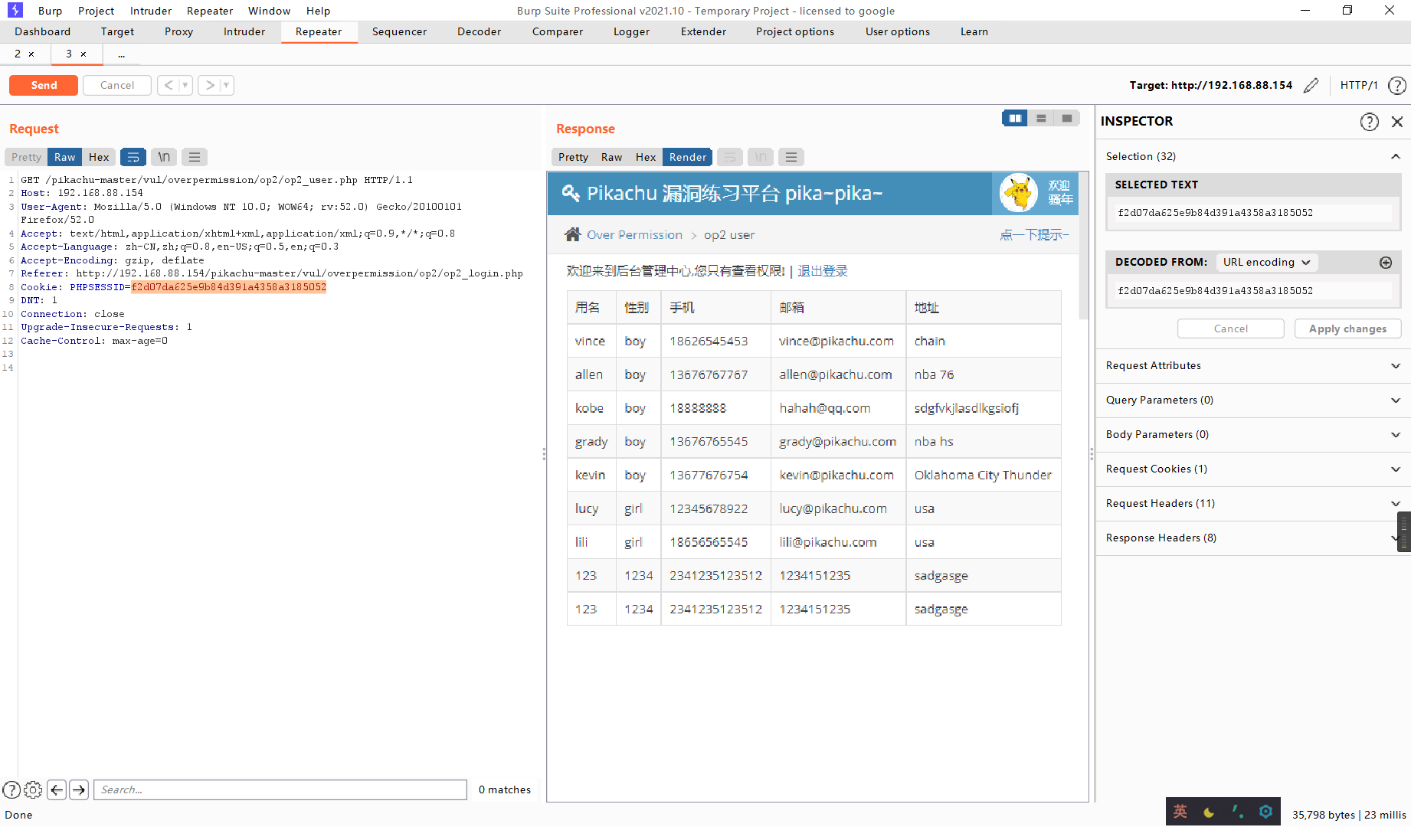Go to next search match arrow
This screenshot has height=827, width=1411.
79,789
